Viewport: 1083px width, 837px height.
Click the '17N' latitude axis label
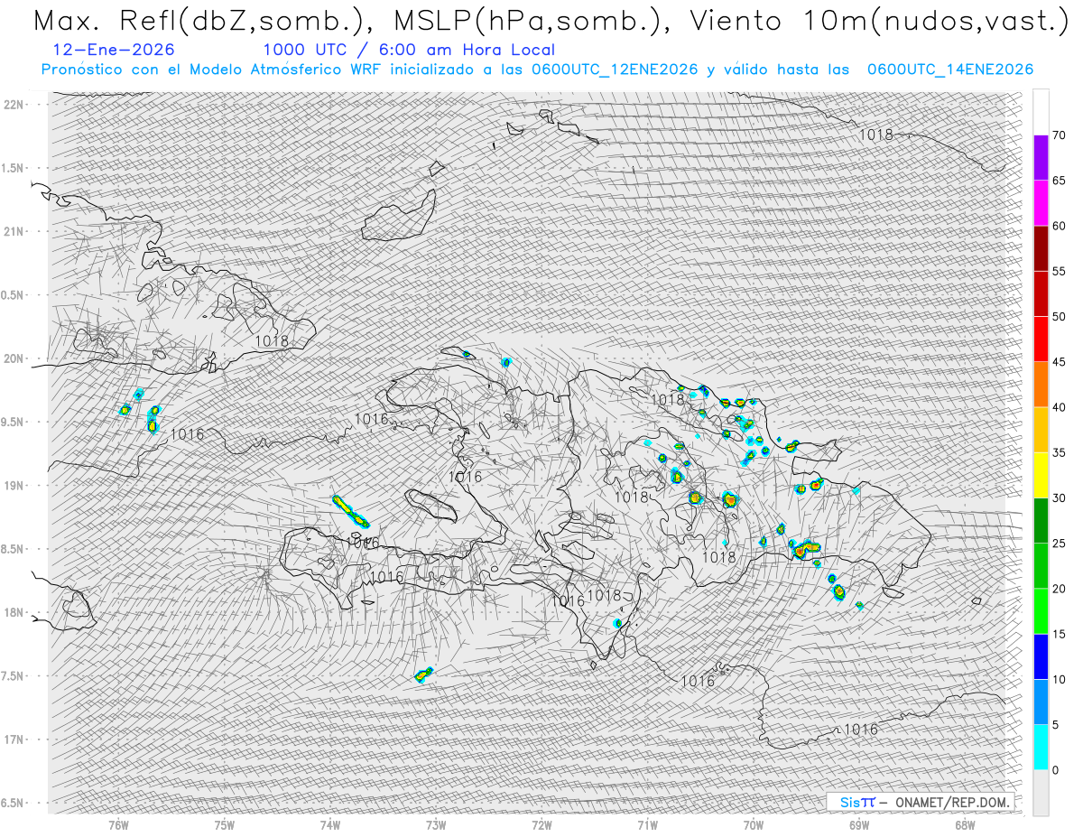(14, 740)
